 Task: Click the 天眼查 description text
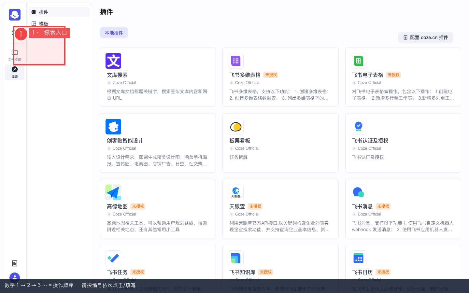[279, 226]
